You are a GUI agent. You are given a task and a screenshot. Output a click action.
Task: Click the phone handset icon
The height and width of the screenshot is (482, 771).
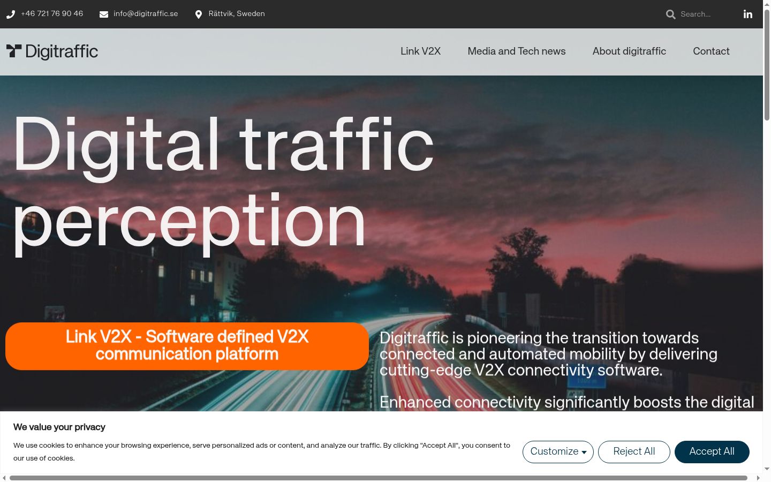pos(11,14)
